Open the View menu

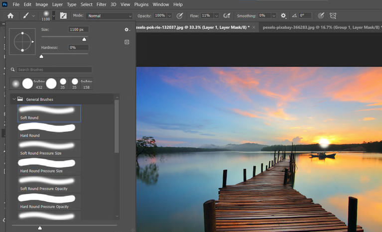click(x=125, y=4)
